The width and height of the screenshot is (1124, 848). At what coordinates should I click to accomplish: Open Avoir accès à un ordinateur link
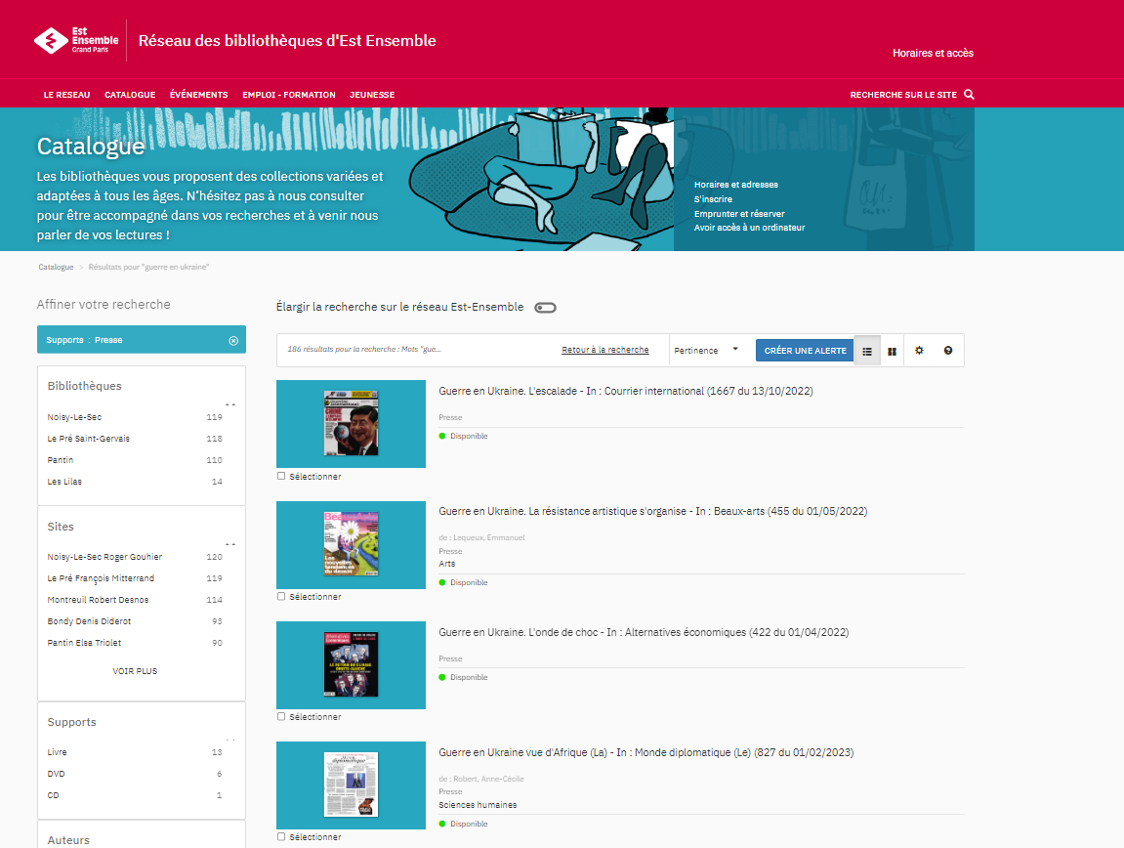point(749,228)
